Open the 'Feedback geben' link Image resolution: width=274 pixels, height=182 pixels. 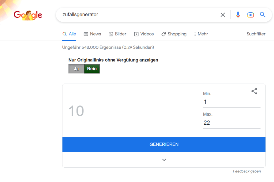point(246,171)
